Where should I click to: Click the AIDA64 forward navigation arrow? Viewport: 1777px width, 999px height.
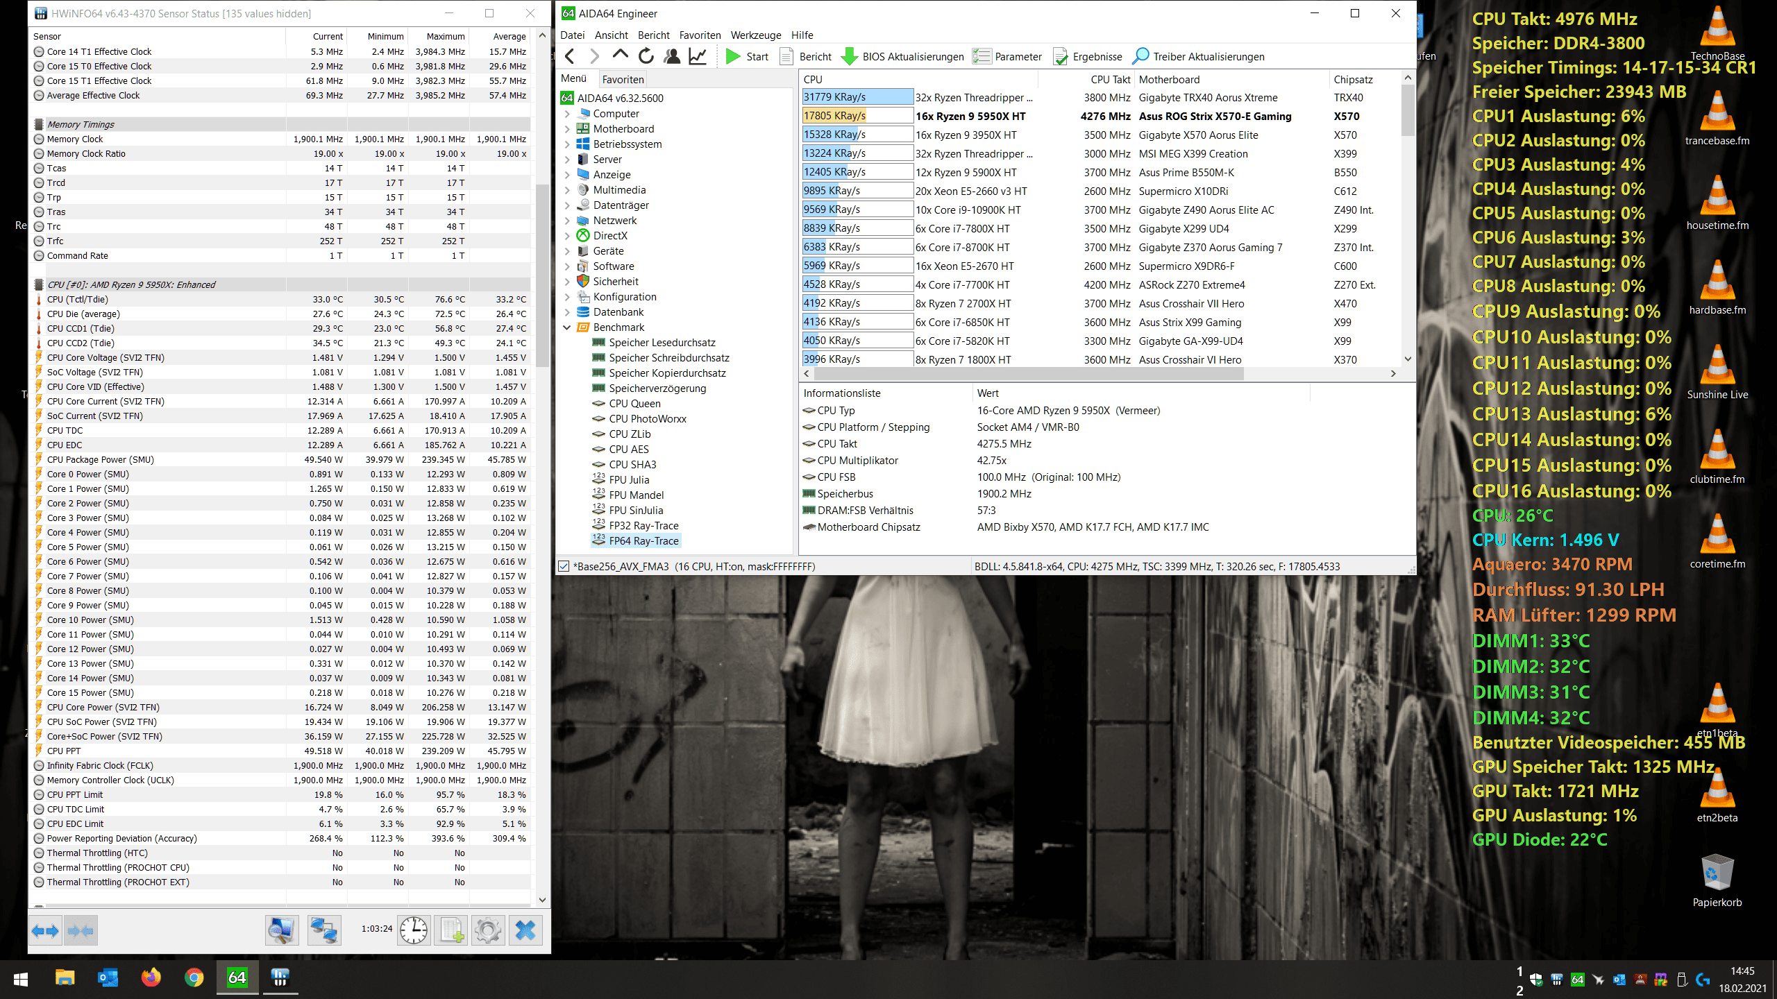tap(594, 56)
